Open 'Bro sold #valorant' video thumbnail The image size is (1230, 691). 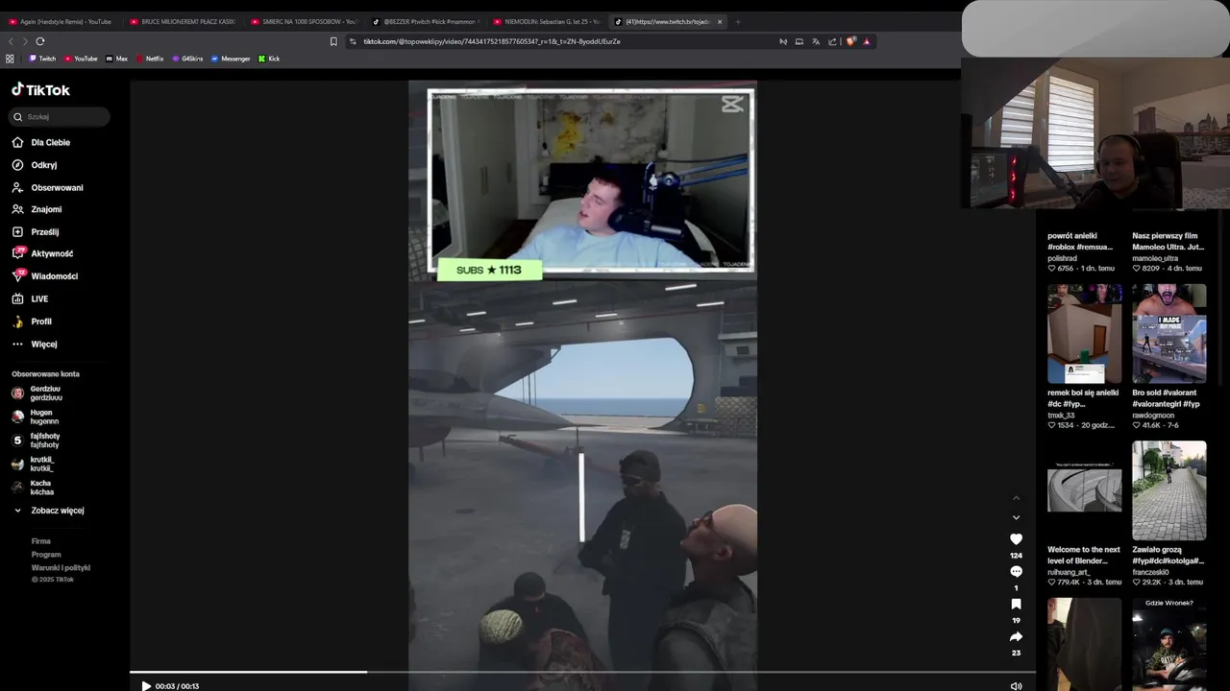pyautogui.click(x=1168, y=334)
